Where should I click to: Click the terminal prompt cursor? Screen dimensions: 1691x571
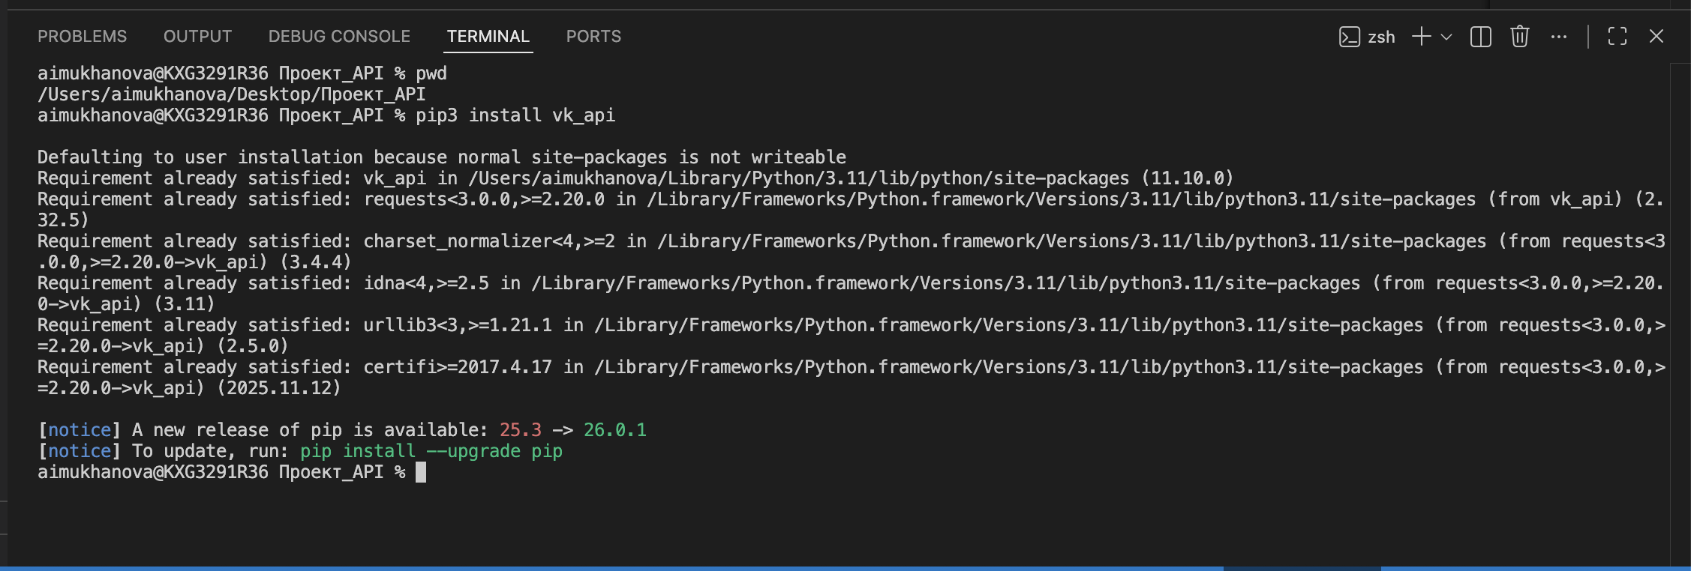(421, 472)
